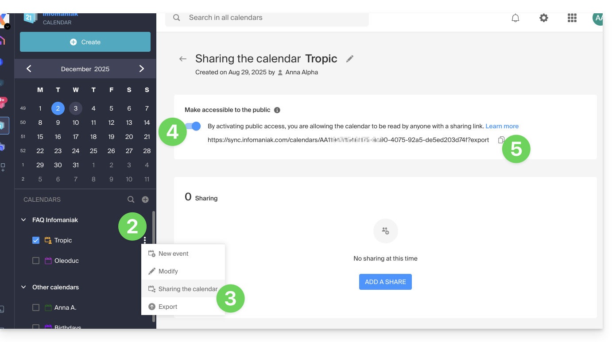Click the notifications bell icon
This screenshot has height=342, width=616.
[515, 18]
